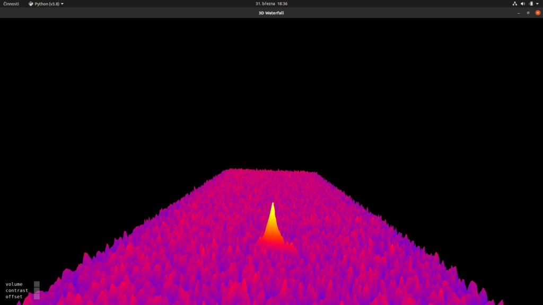Image resolution: width=543 pixels, height=305 pixels.
Task: Click the battery status icon
Action: pos(531,4)
